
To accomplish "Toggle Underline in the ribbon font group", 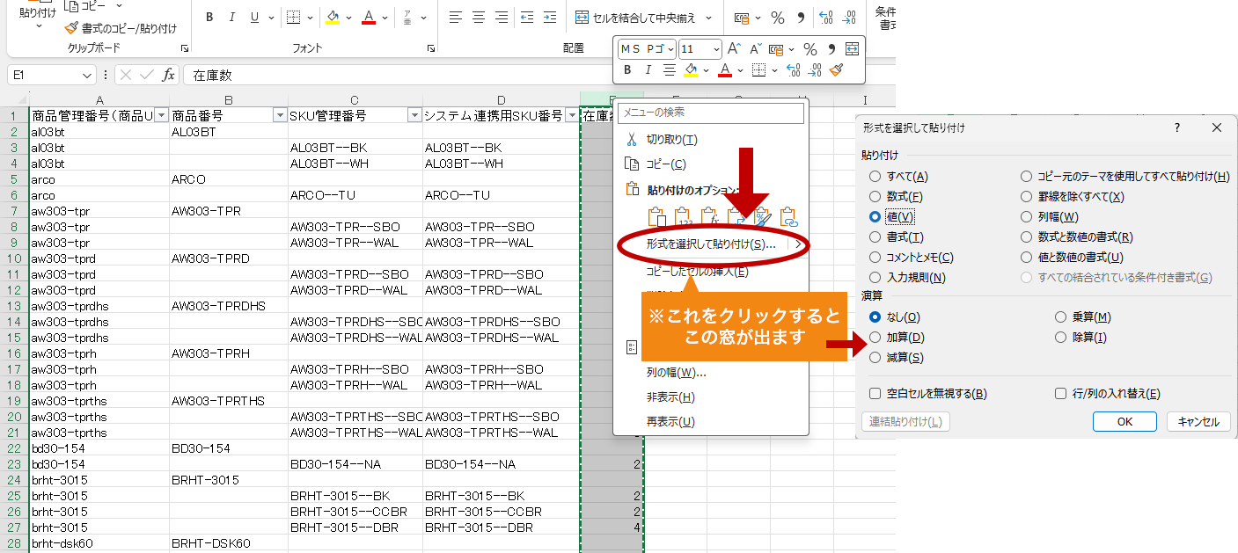I will tap(255, 18).
